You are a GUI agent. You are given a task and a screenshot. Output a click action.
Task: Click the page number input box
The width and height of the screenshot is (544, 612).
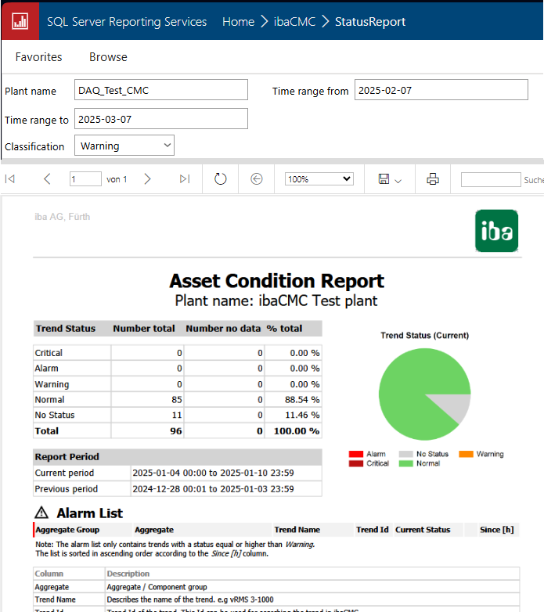click(x=85, y=179)
